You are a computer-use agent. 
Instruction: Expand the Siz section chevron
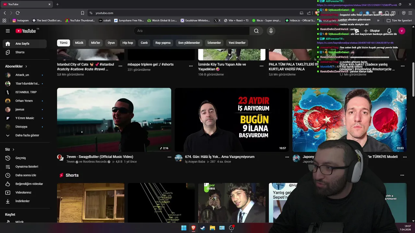(x=13, y=150)
